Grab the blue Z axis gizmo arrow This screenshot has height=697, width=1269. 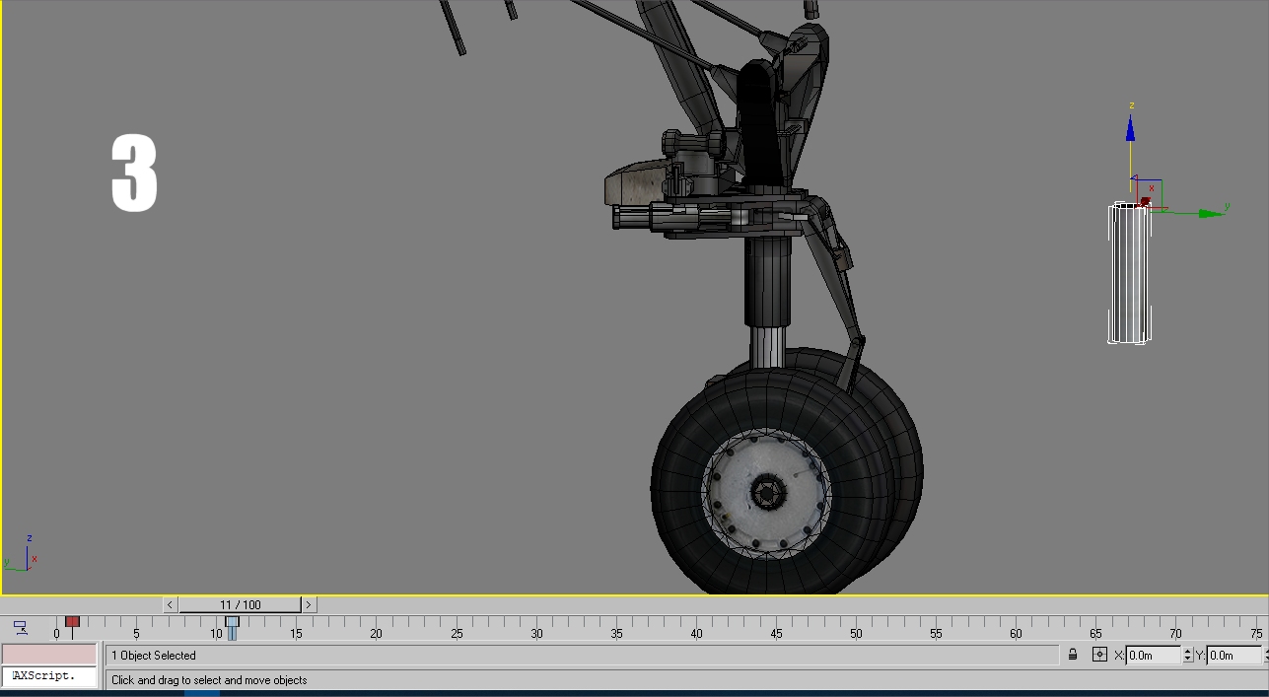coord(1130,129)
